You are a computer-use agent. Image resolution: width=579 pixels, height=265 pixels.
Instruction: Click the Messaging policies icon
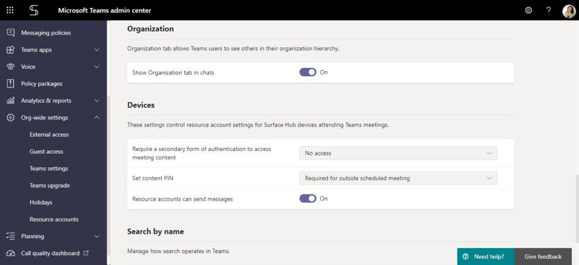(11, 32)
